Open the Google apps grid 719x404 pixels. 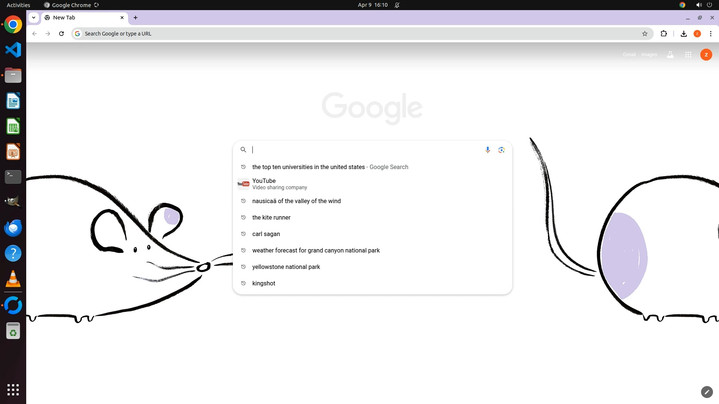(x=688, y=55)
